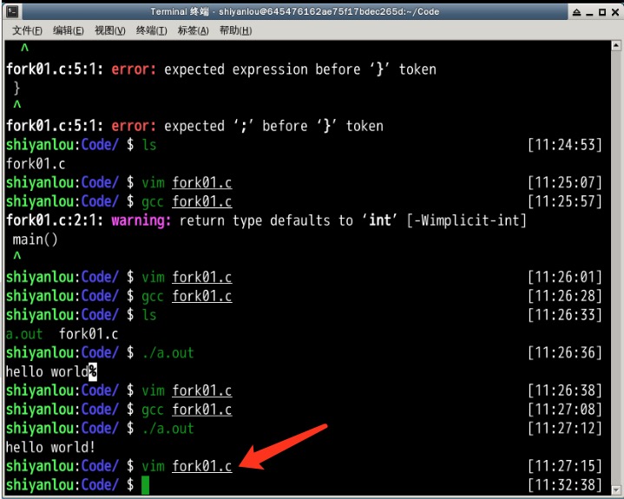Open the 文件(F) file menu

coord(27,30)
